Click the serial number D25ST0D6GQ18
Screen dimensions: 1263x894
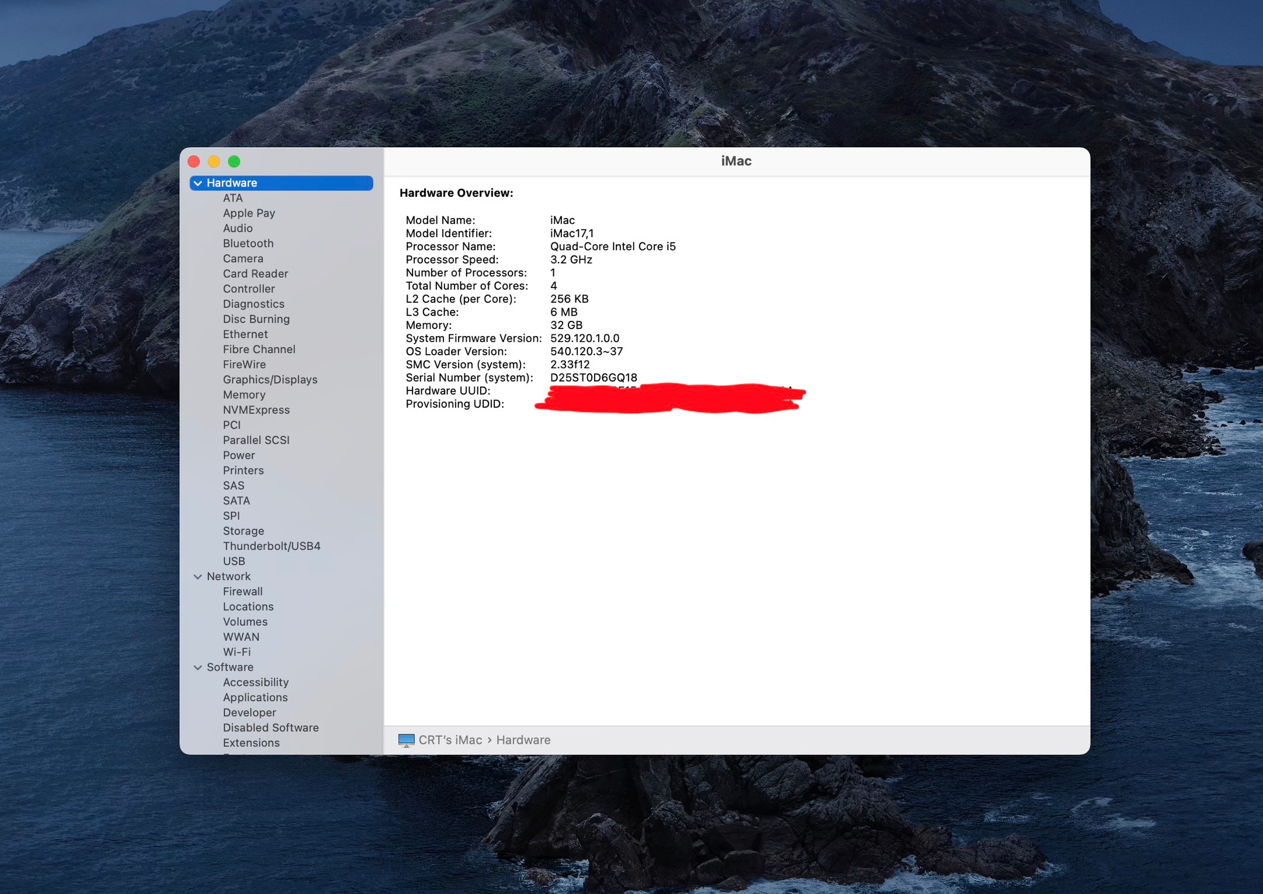click(x=594, y=378)
